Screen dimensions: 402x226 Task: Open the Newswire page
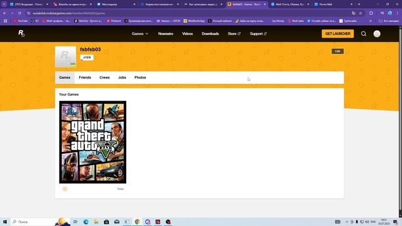166,34
